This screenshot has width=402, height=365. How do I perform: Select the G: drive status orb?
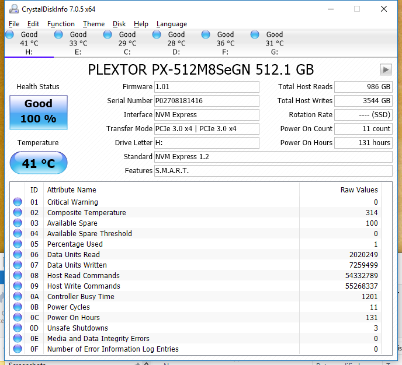click(x=255, y=35)
